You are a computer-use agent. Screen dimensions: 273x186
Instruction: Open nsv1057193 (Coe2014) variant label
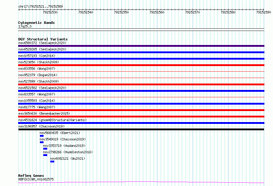click(37, 56)
